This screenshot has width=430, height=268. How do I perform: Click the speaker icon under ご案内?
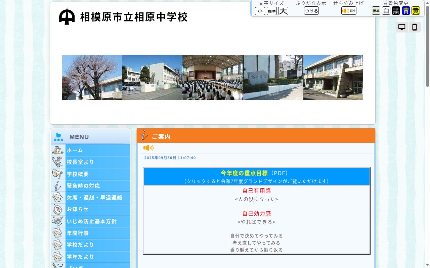(x=148, y=148)
